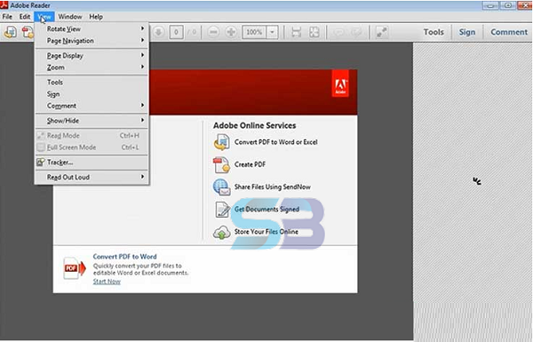533x342 pixels.
Task: Click Get Documents Signed link
Action: pos(266,210)
